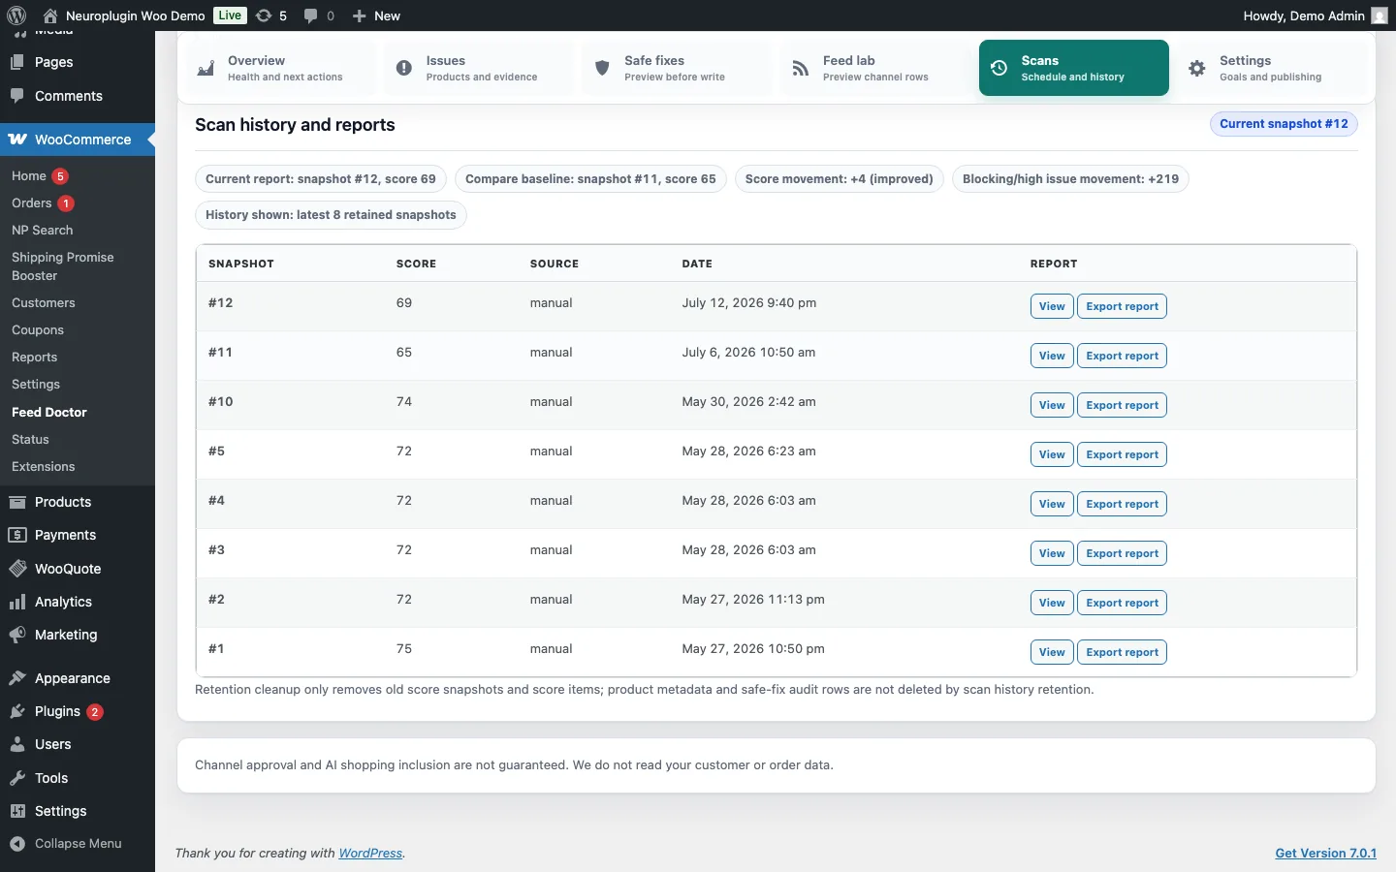Open WooCommerce Extensions submenu item

[44, 466]
